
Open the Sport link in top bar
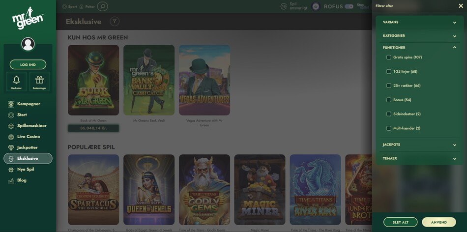tap(72, 6)
